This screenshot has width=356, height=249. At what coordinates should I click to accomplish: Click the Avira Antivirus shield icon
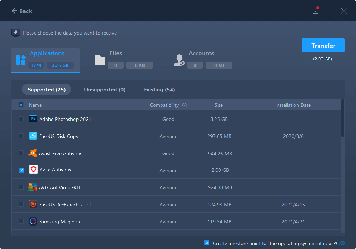tap(33, 170)
